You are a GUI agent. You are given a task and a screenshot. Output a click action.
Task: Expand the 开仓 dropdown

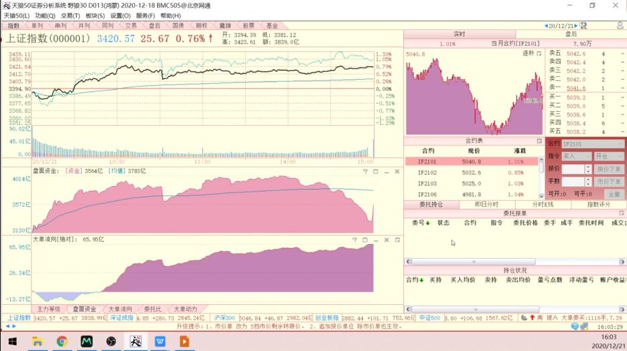pyautogui.click(x=620, y=156)
